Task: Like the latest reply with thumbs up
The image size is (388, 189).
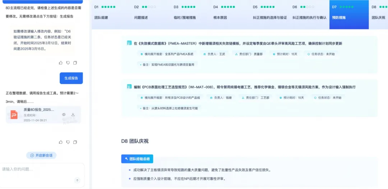Action: [61, 142]
